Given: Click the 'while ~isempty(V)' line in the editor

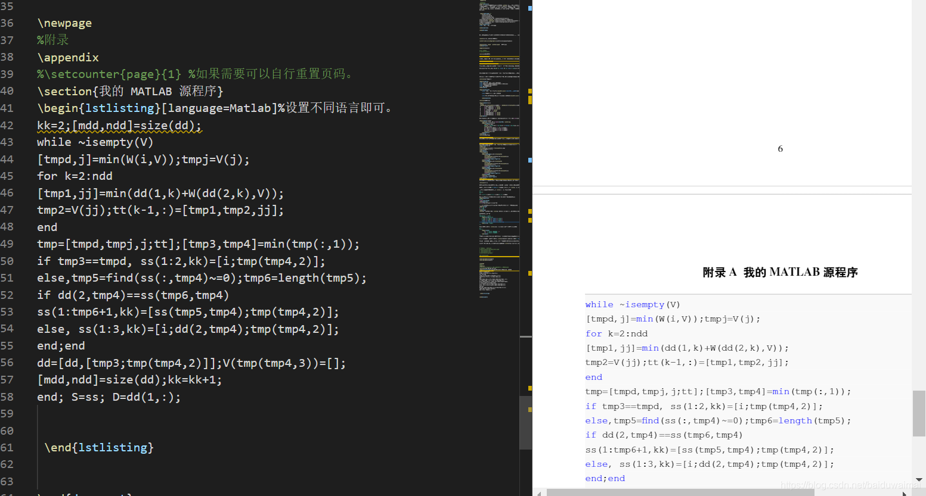Looking at the screenshot, I should [x=95, y=142].
